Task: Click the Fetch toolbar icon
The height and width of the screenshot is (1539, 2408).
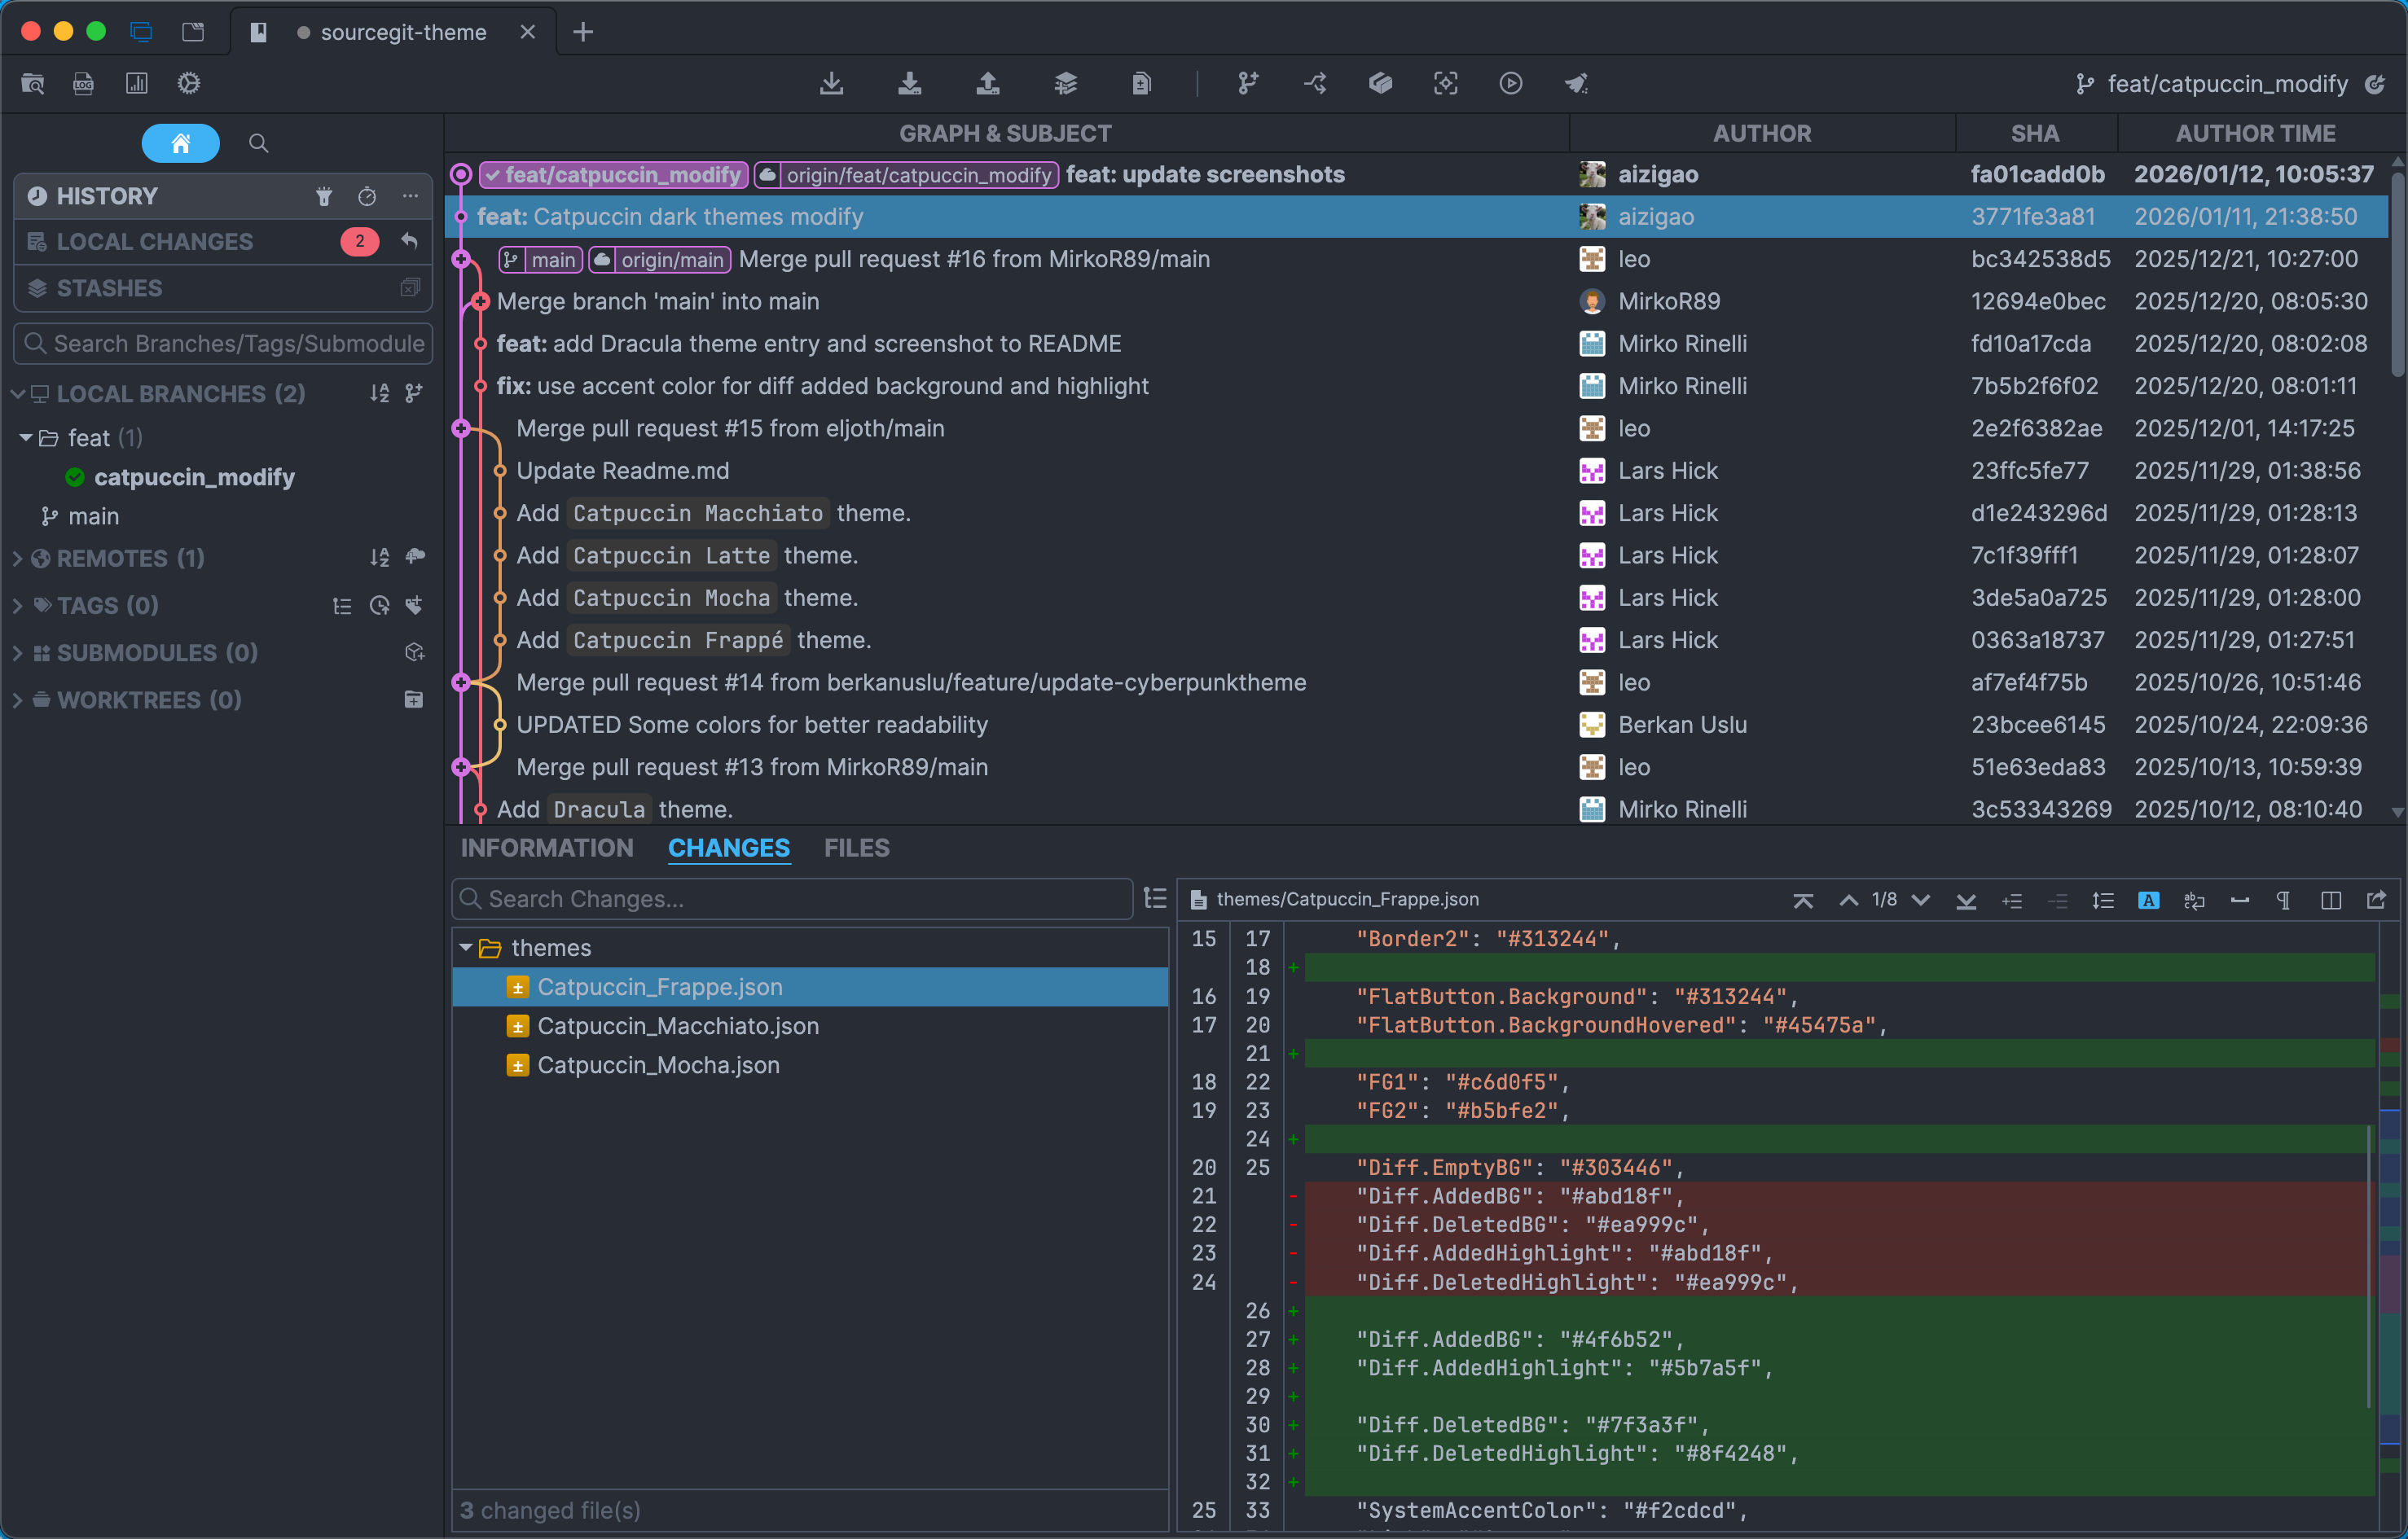Action: tap(831, 83)
